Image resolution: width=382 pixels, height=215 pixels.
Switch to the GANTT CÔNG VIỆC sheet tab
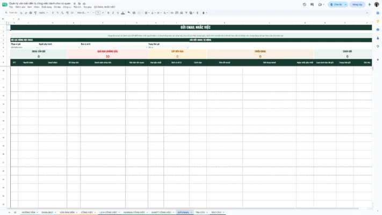161,212
